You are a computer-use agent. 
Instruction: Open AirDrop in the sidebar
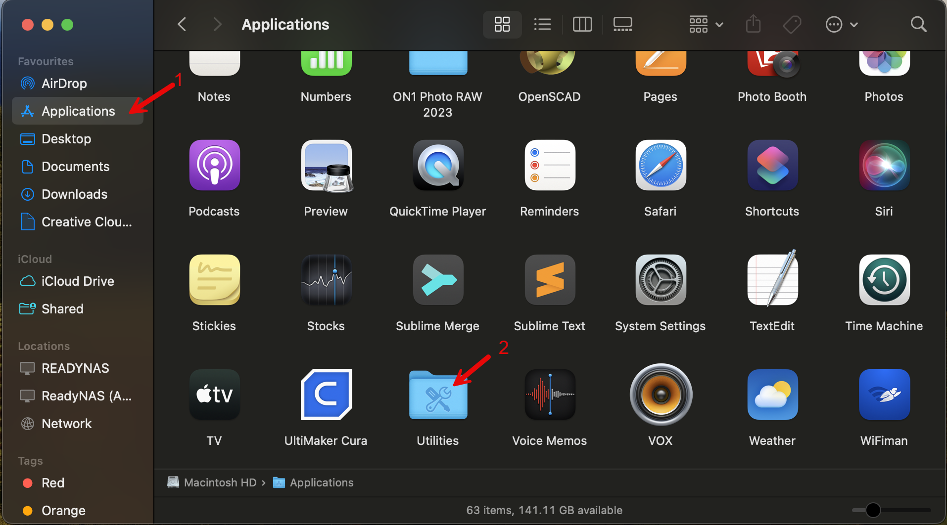[78, 84]
